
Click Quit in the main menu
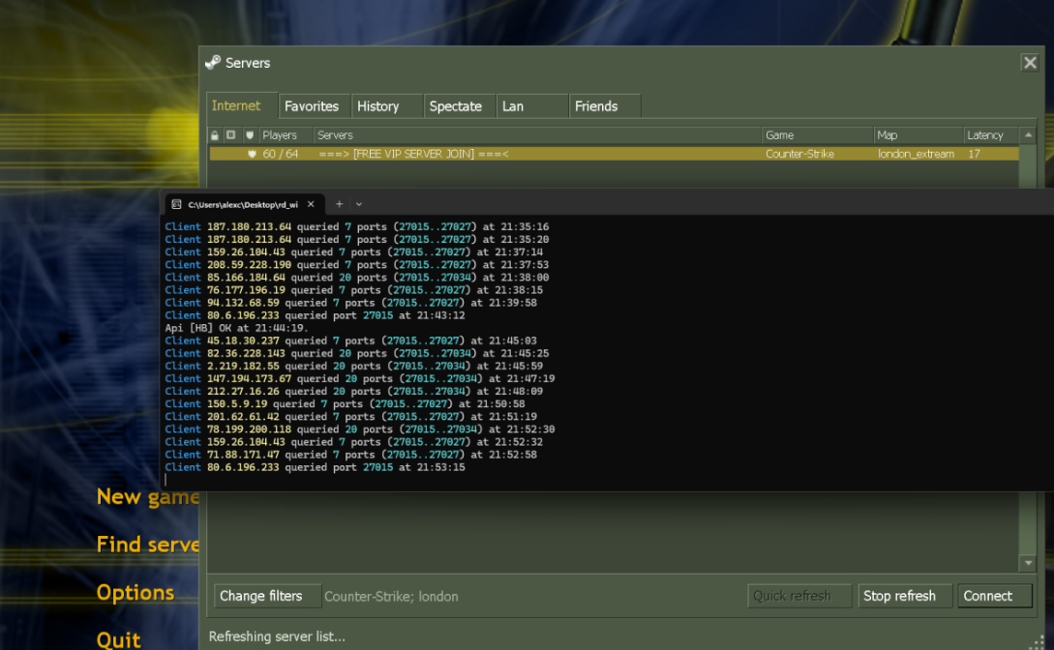point(118,640)
